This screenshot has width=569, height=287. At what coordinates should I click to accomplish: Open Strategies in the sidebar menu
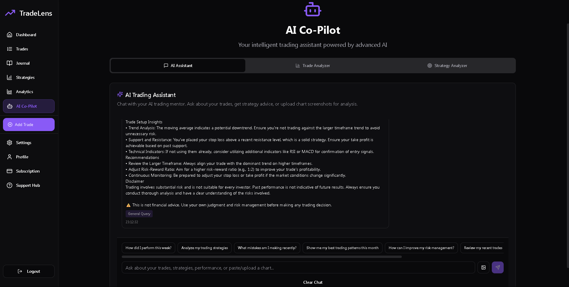25,77
